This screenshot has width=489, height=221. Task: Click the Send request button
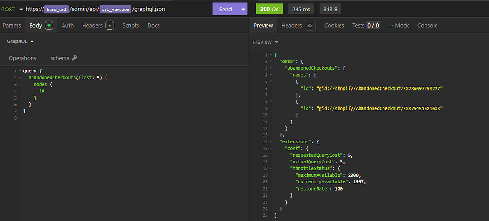pos(225,10)
